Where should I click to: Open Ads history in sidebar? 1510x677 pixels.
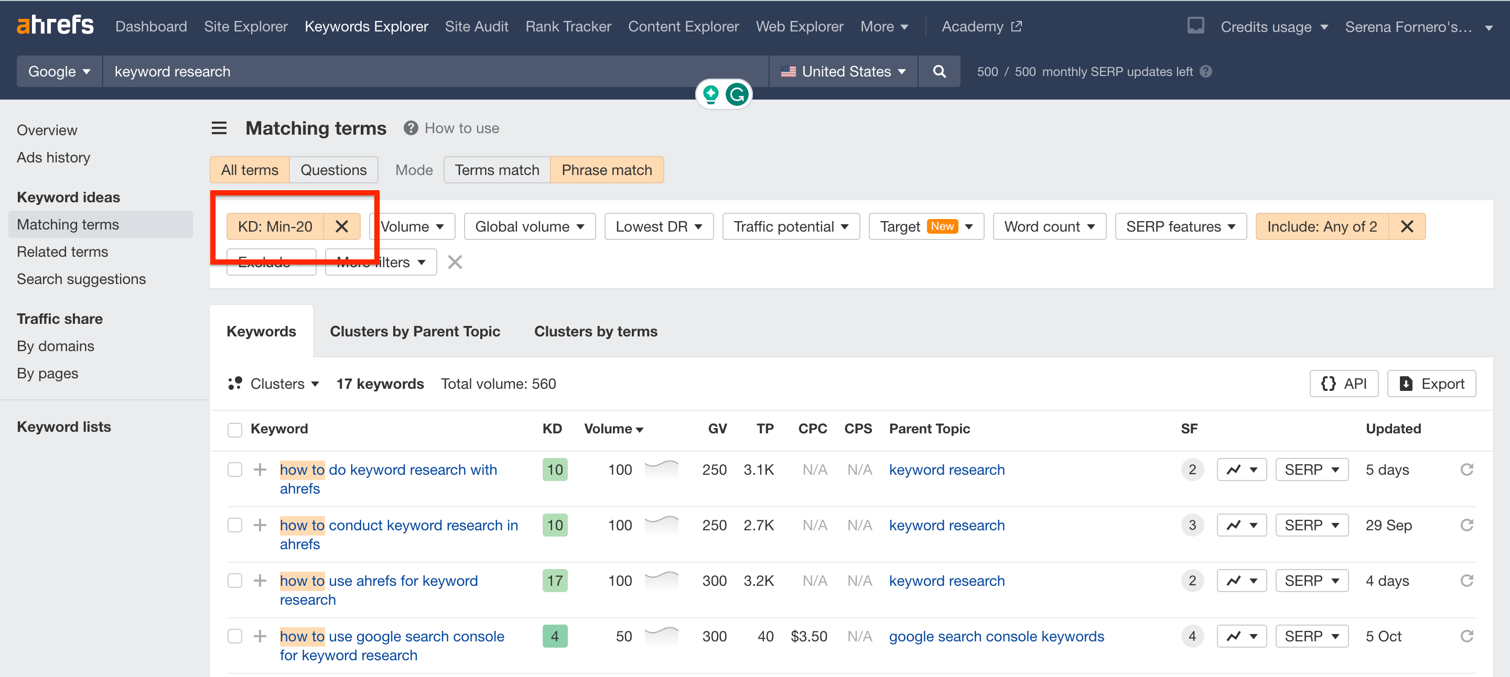[x=54, y=157]
